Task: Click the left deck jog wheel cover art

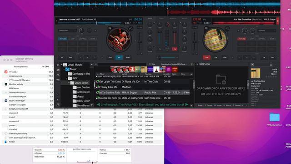Action: tap(119, 39)
